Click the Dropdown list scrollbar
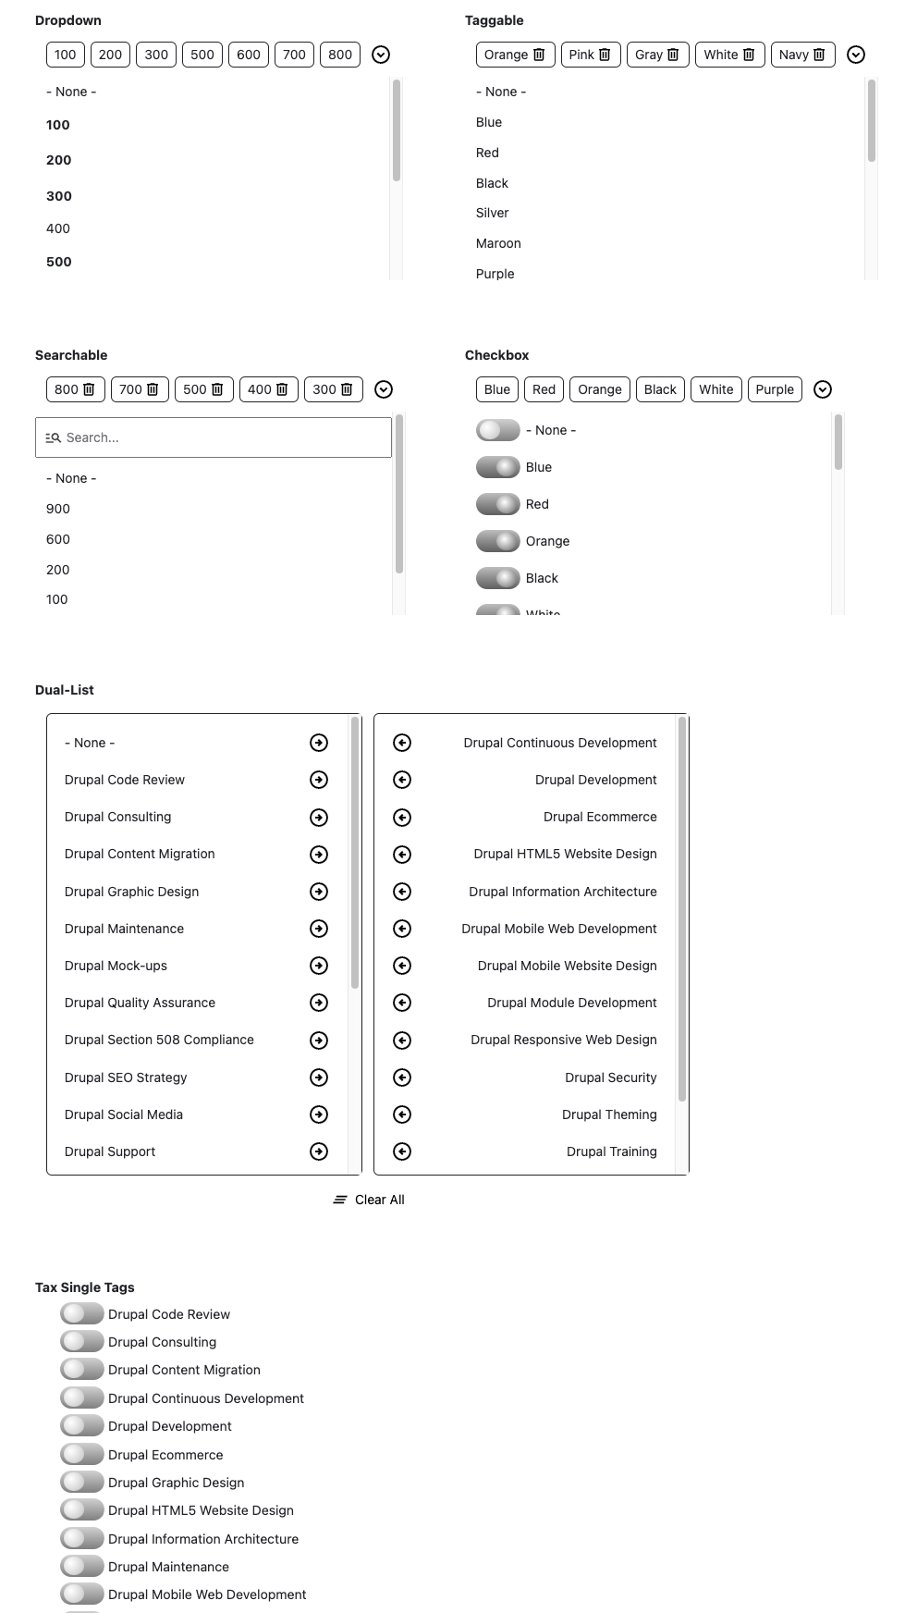905x1613 pixels. pyautogui.click(x=397, y=129)
